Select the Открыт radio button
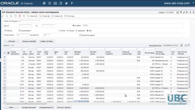Viewport: 195px width, 110px height. point(67,31)
